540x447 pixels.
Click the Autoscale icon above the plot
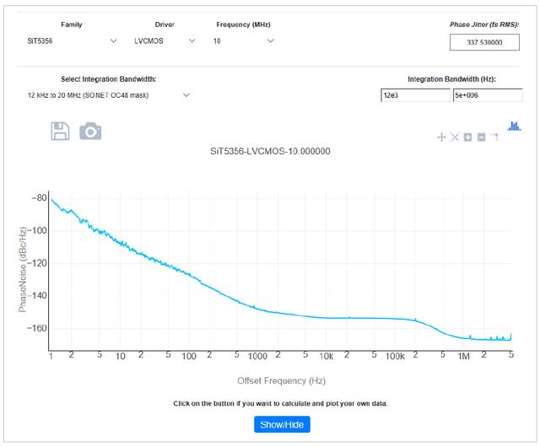point(454,137)
